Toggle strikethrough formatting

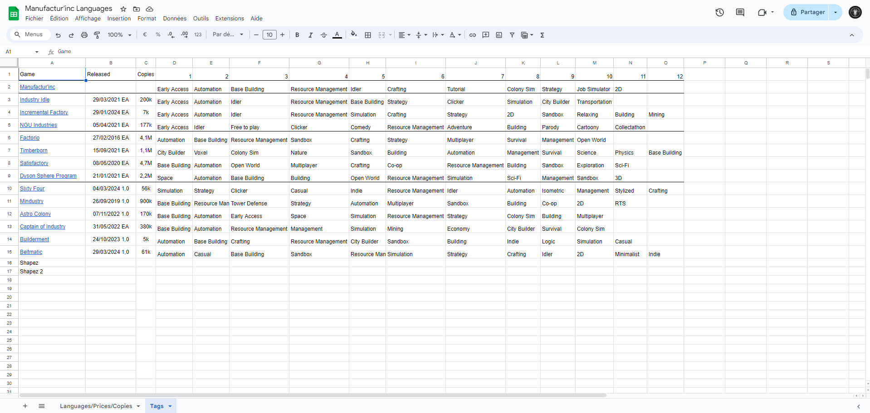point(323,35)
